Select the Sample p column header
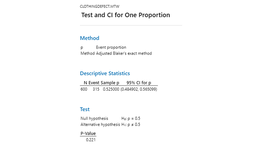 (110, 83)
